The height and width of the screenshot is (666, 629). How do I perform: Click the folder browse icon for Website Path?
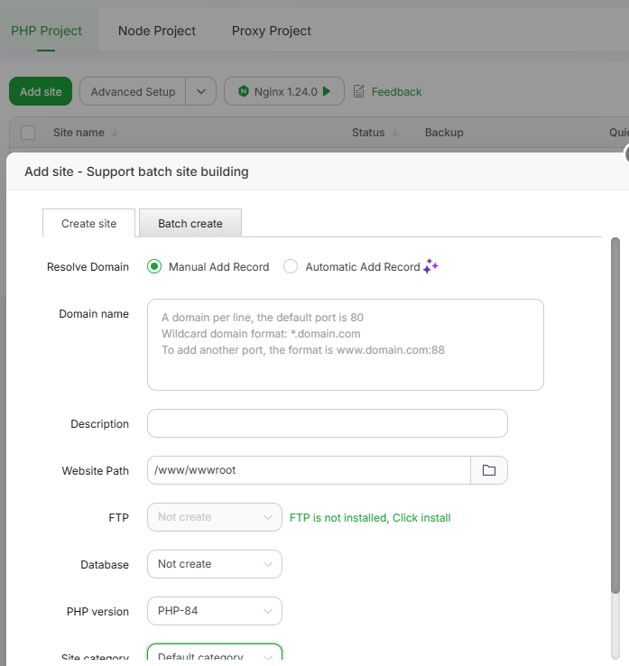489,470
